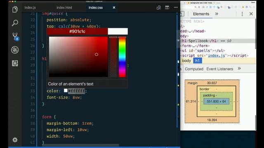Open the index.js link in script tag

tap(216, 55)
